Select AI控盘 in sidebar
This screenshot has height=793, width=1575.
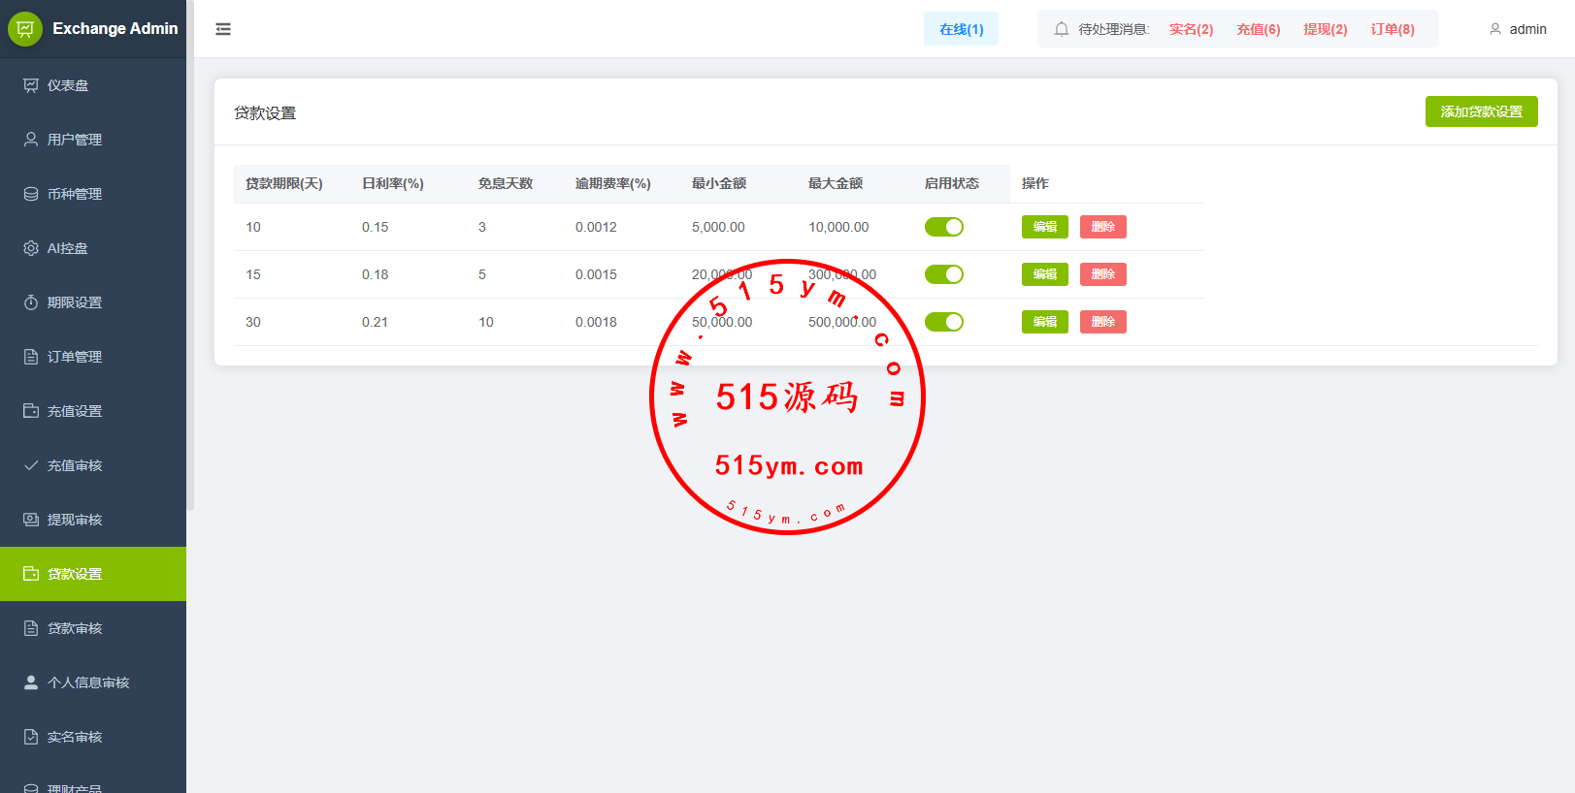93,248
